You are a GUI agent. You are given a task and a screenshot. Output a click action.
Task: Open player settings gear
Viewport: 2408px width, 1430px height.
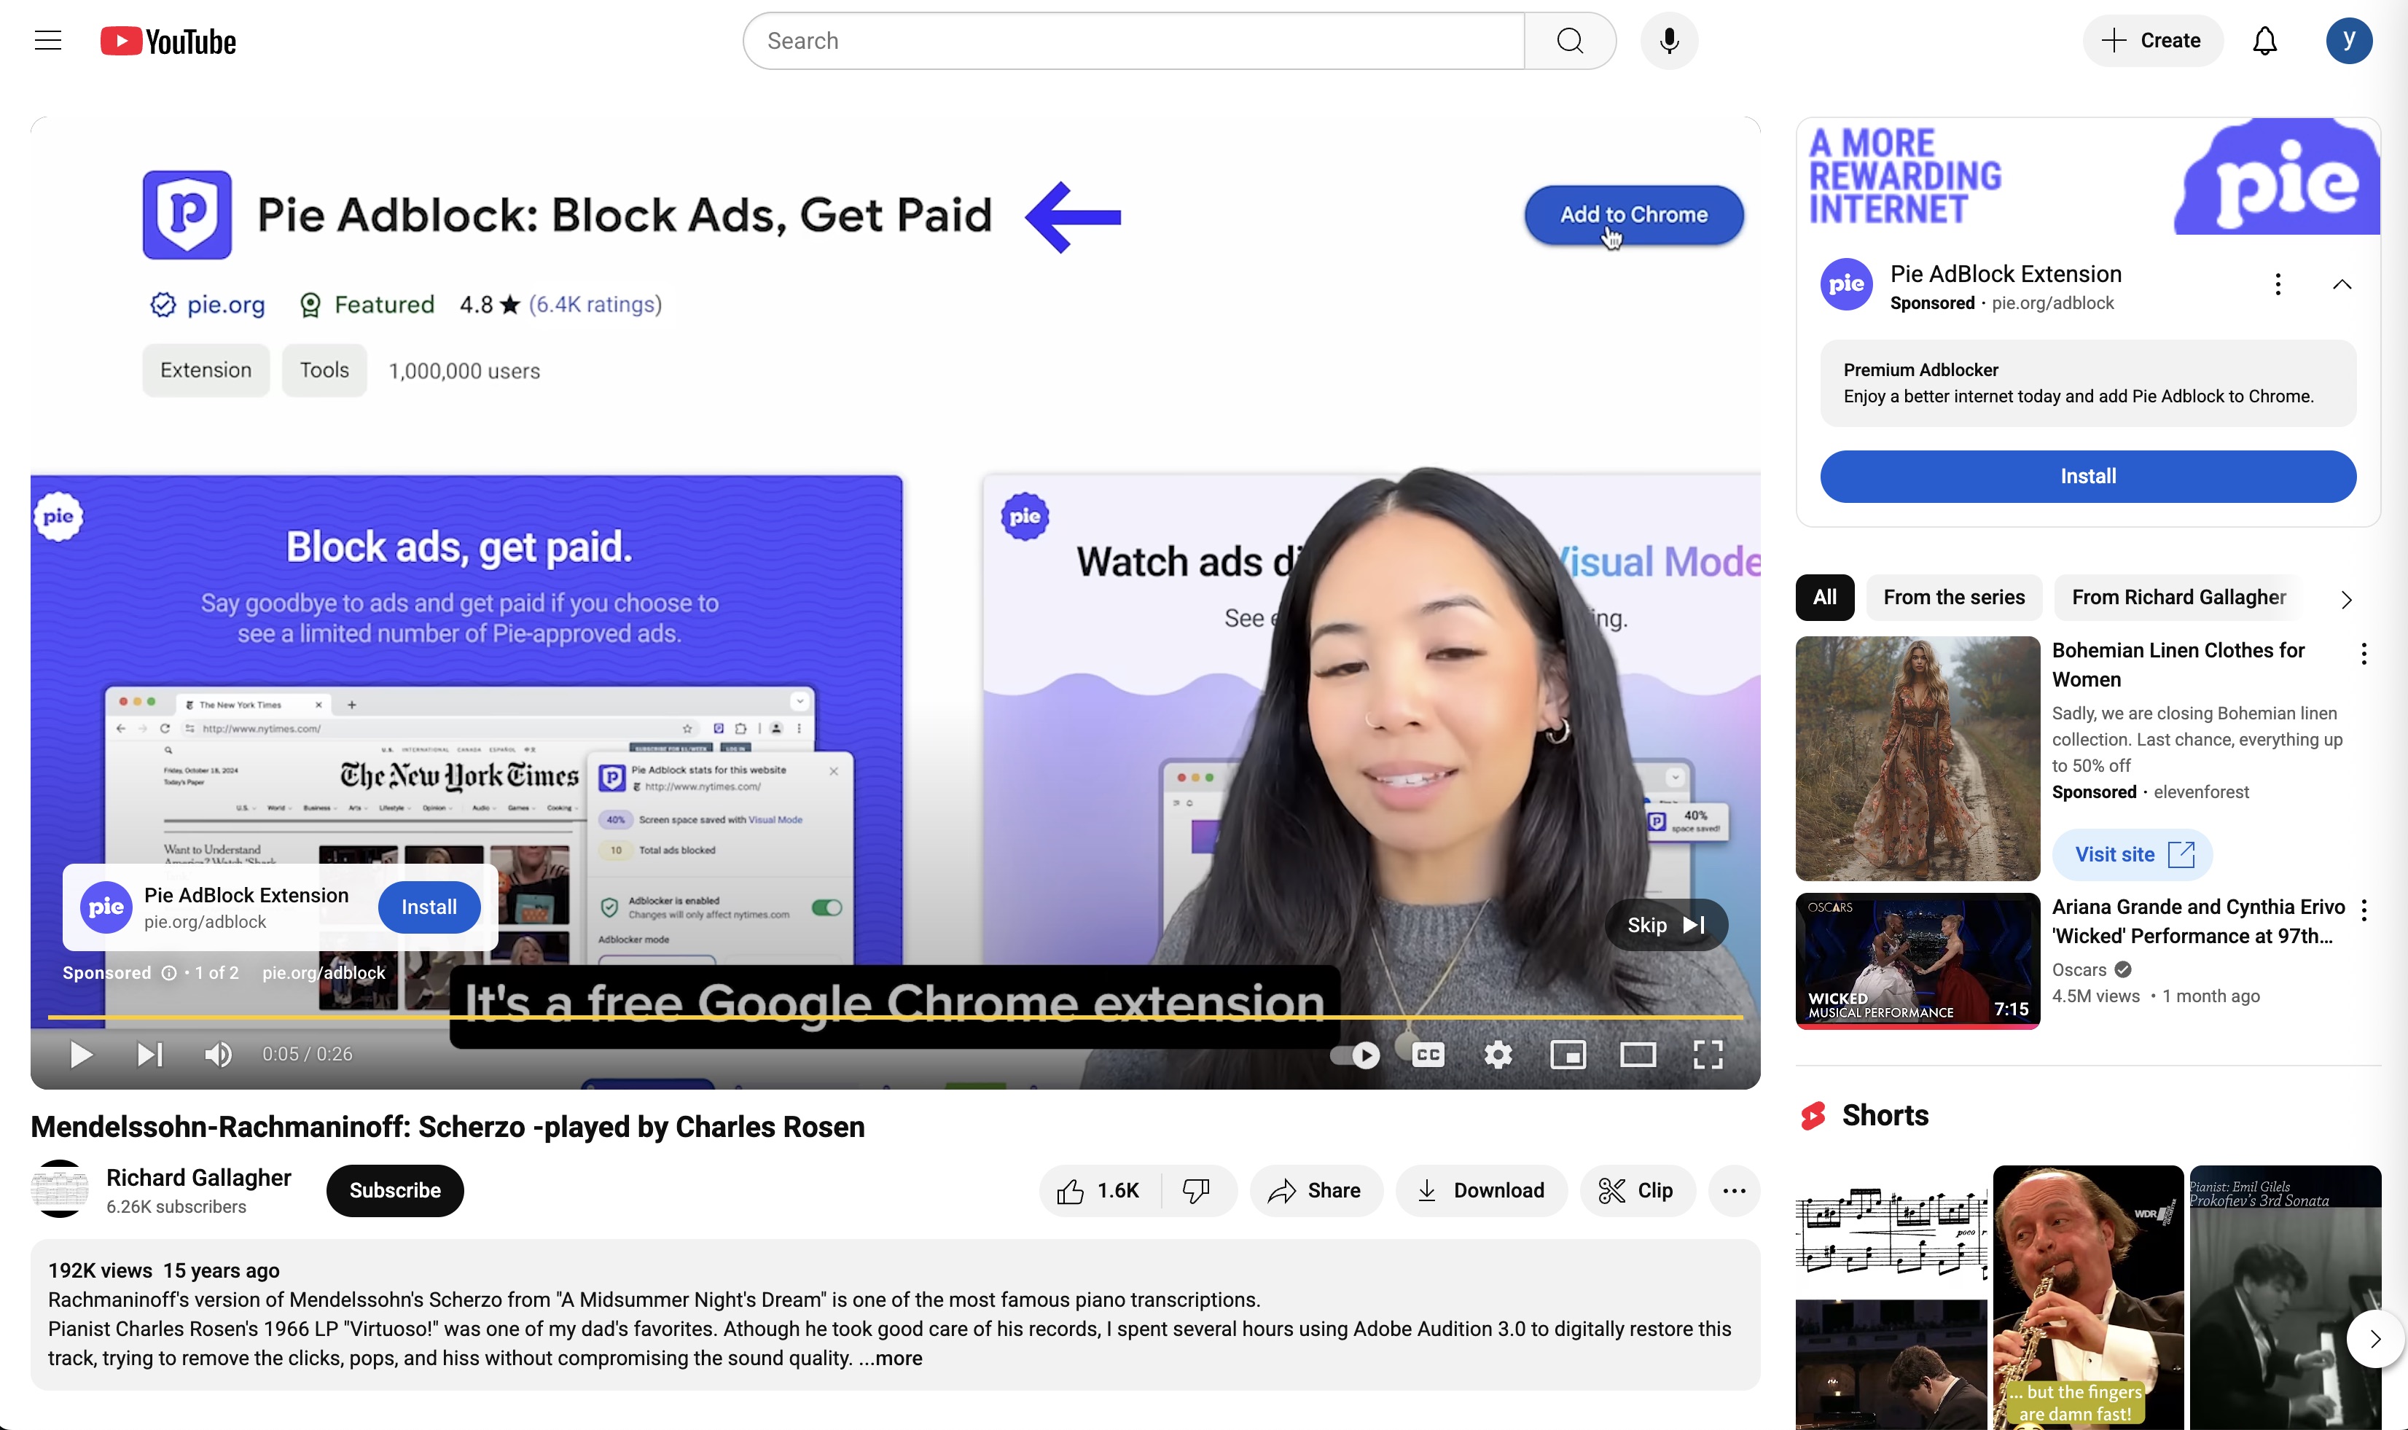click(1498, 1054)
